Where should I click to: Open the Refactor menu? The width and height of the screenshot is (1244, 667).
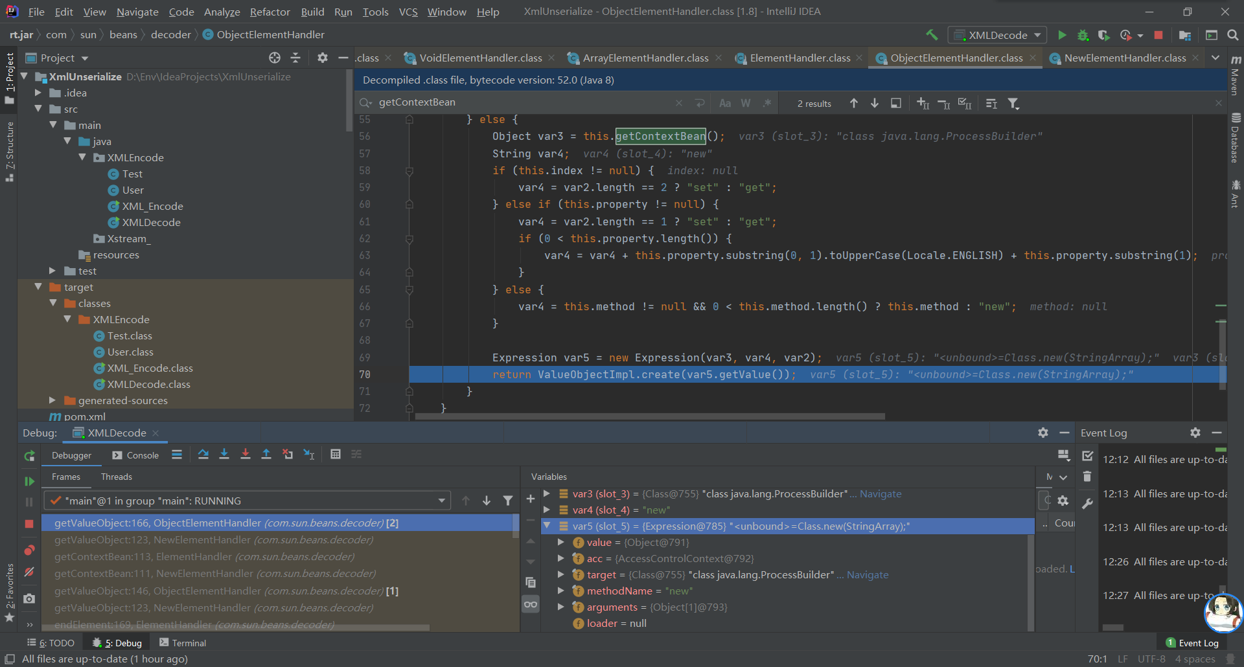(270, 12)
